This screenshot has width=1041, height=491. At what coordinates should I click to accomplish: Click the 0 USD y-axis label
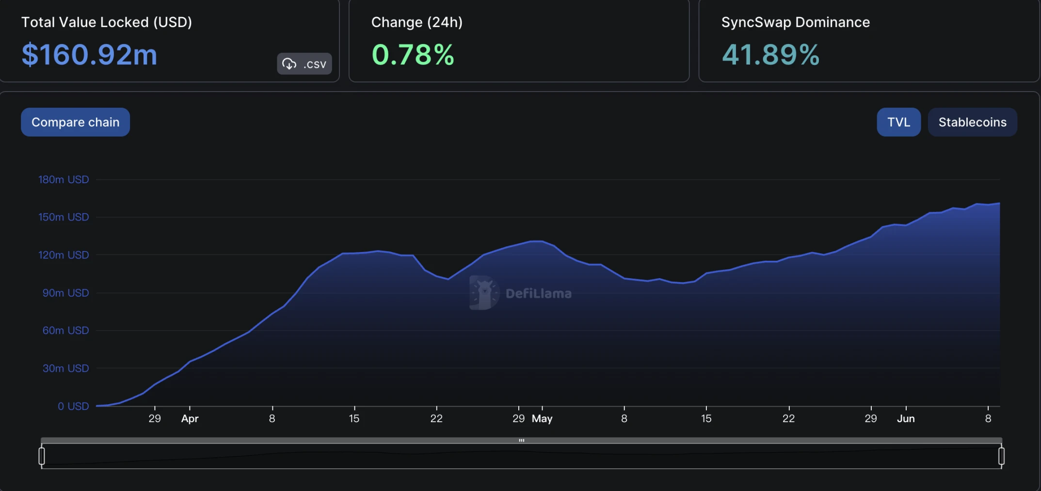pyautogui.click(x=73, y=406)
